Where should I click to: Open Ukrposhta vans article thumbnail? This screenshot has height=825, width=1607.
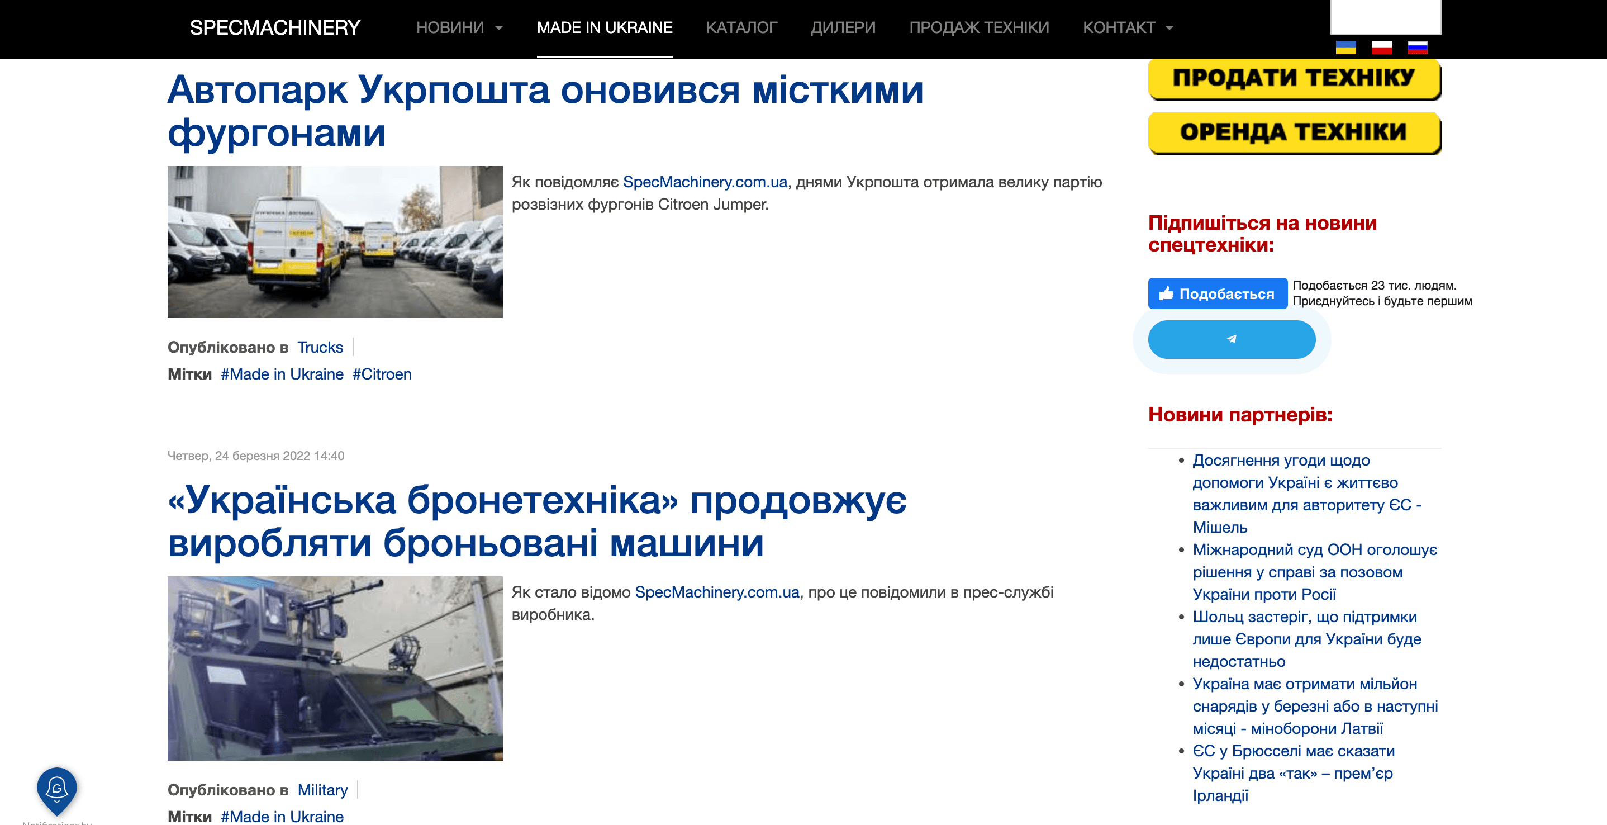335,242
